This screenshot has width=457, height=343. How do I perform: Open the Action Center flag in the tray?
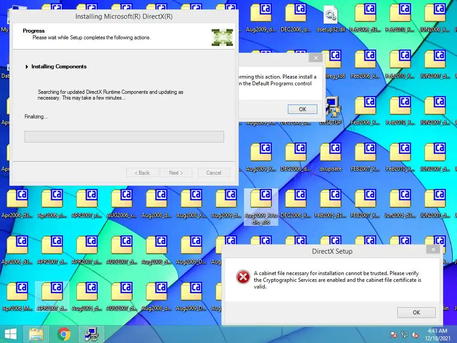coord(393,335)
